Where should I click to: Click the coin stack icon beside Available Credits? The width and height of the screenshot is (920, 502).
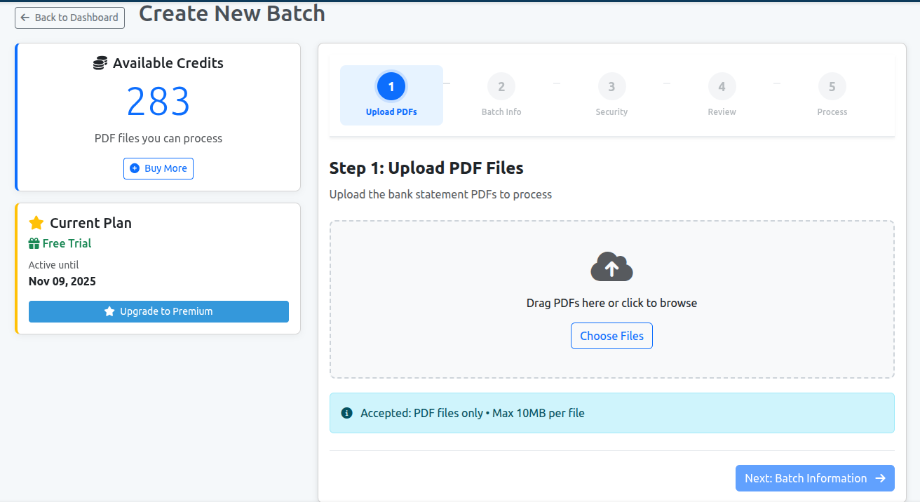pyautogui.click(x=100, y=62)
